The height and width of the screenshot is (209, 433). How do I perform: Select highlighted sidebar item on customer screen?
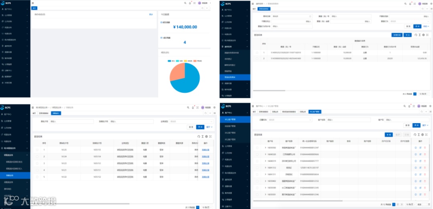(235, 119)
